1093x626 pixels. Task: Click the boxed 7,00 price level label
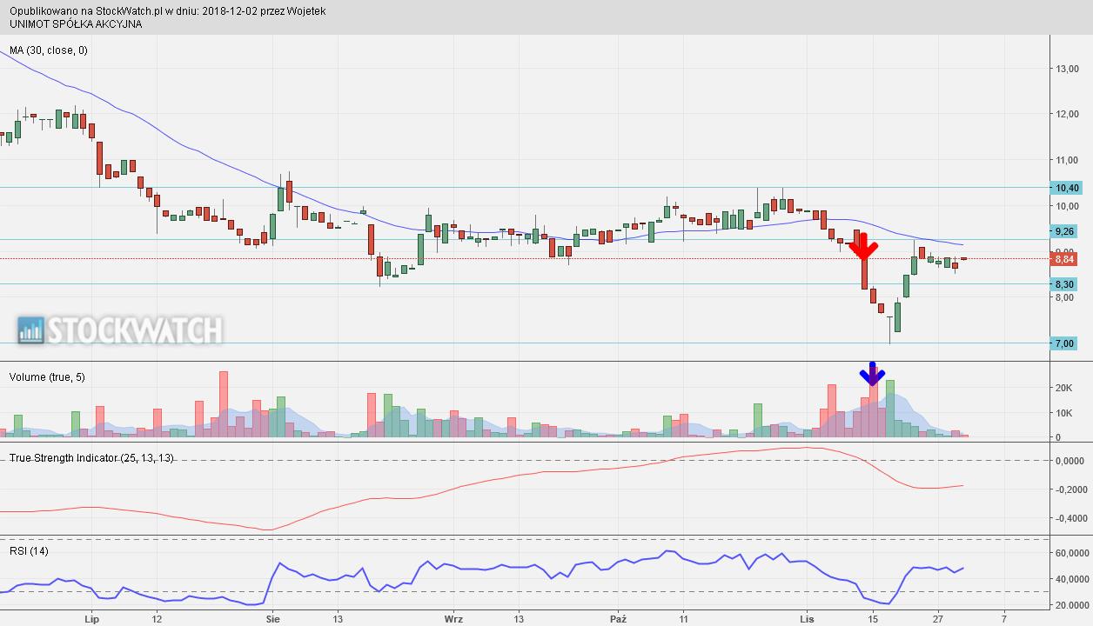point(1064,343)
